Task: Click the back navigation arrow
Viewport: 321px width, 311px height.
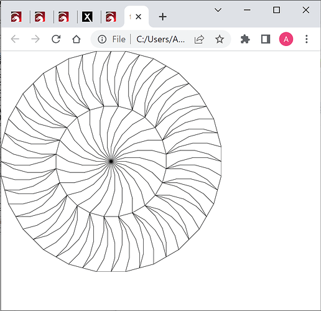Action: tap(15, 39)
